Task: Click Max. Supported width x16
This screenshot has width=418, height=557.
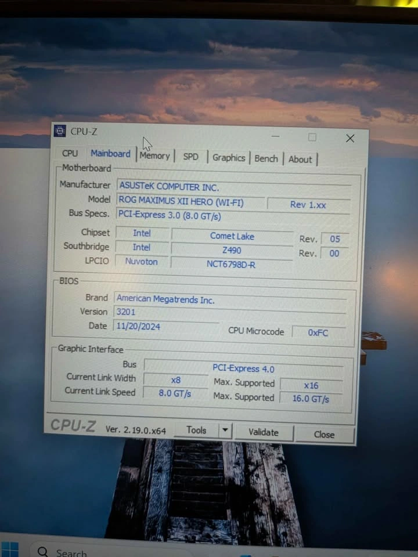Action: coord(311,385)
